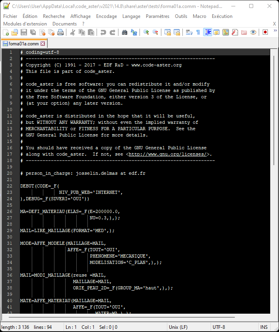Open the Replace dialog icon
The height and width of the screenshot is (332, 279).
click(x=134, y=32)
